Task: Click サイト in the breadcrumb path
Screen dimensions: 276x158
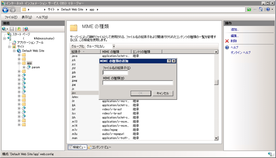Action: coord(51,9)
